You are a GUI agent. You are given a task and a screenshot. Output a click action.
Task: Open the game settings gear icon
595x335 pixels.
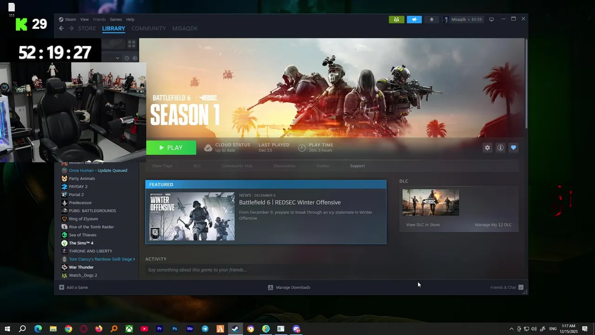pyautogui.click(x=487, y=147)
